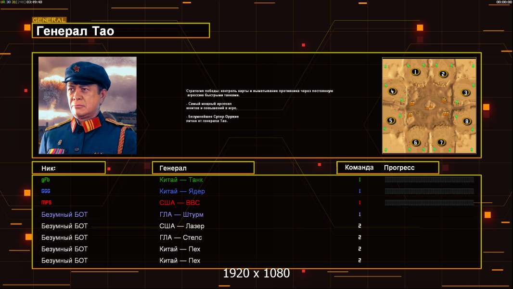The height and width of the screenshot is (289, 513).
Task: Select start position 6 on the minimap
Action: (415, 143)
